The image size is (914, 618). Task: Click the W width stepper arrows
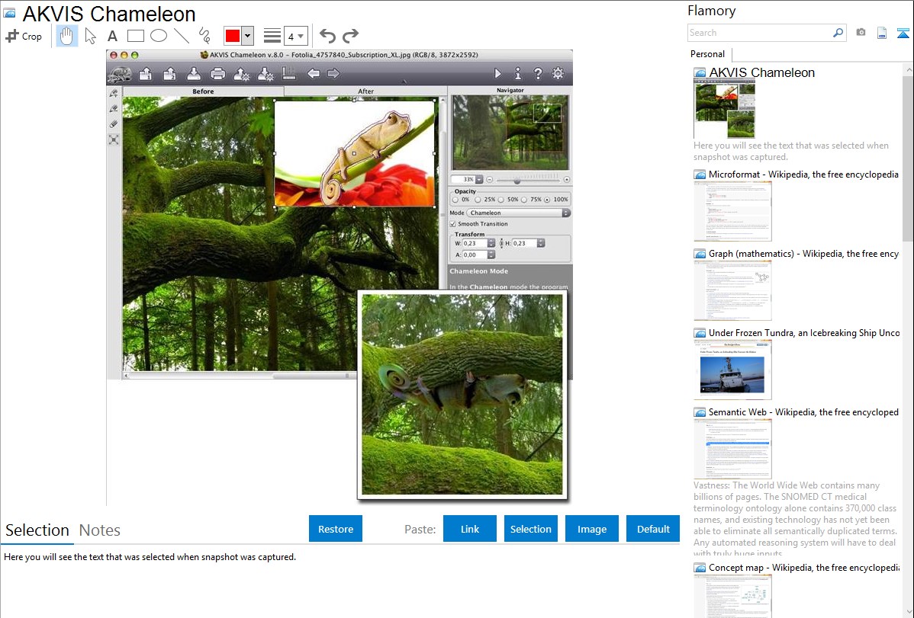[491, 244]
